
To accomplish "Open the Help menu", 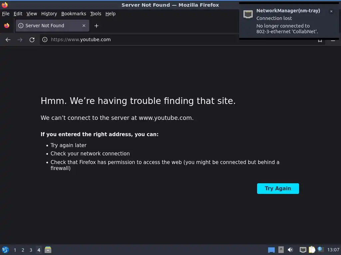I will (111, 14).
